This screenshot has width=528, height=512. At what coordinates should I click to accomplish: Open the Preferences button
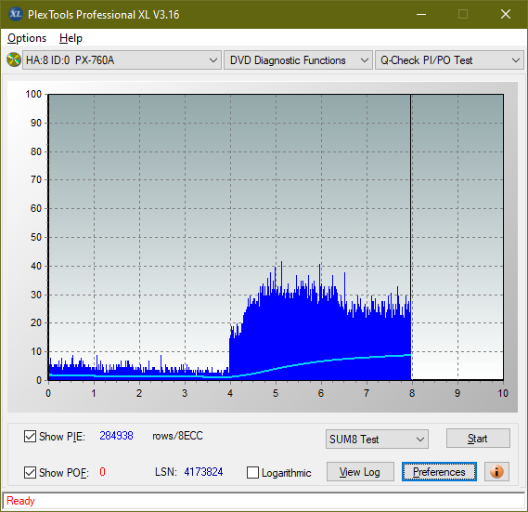tap(439, 471)
